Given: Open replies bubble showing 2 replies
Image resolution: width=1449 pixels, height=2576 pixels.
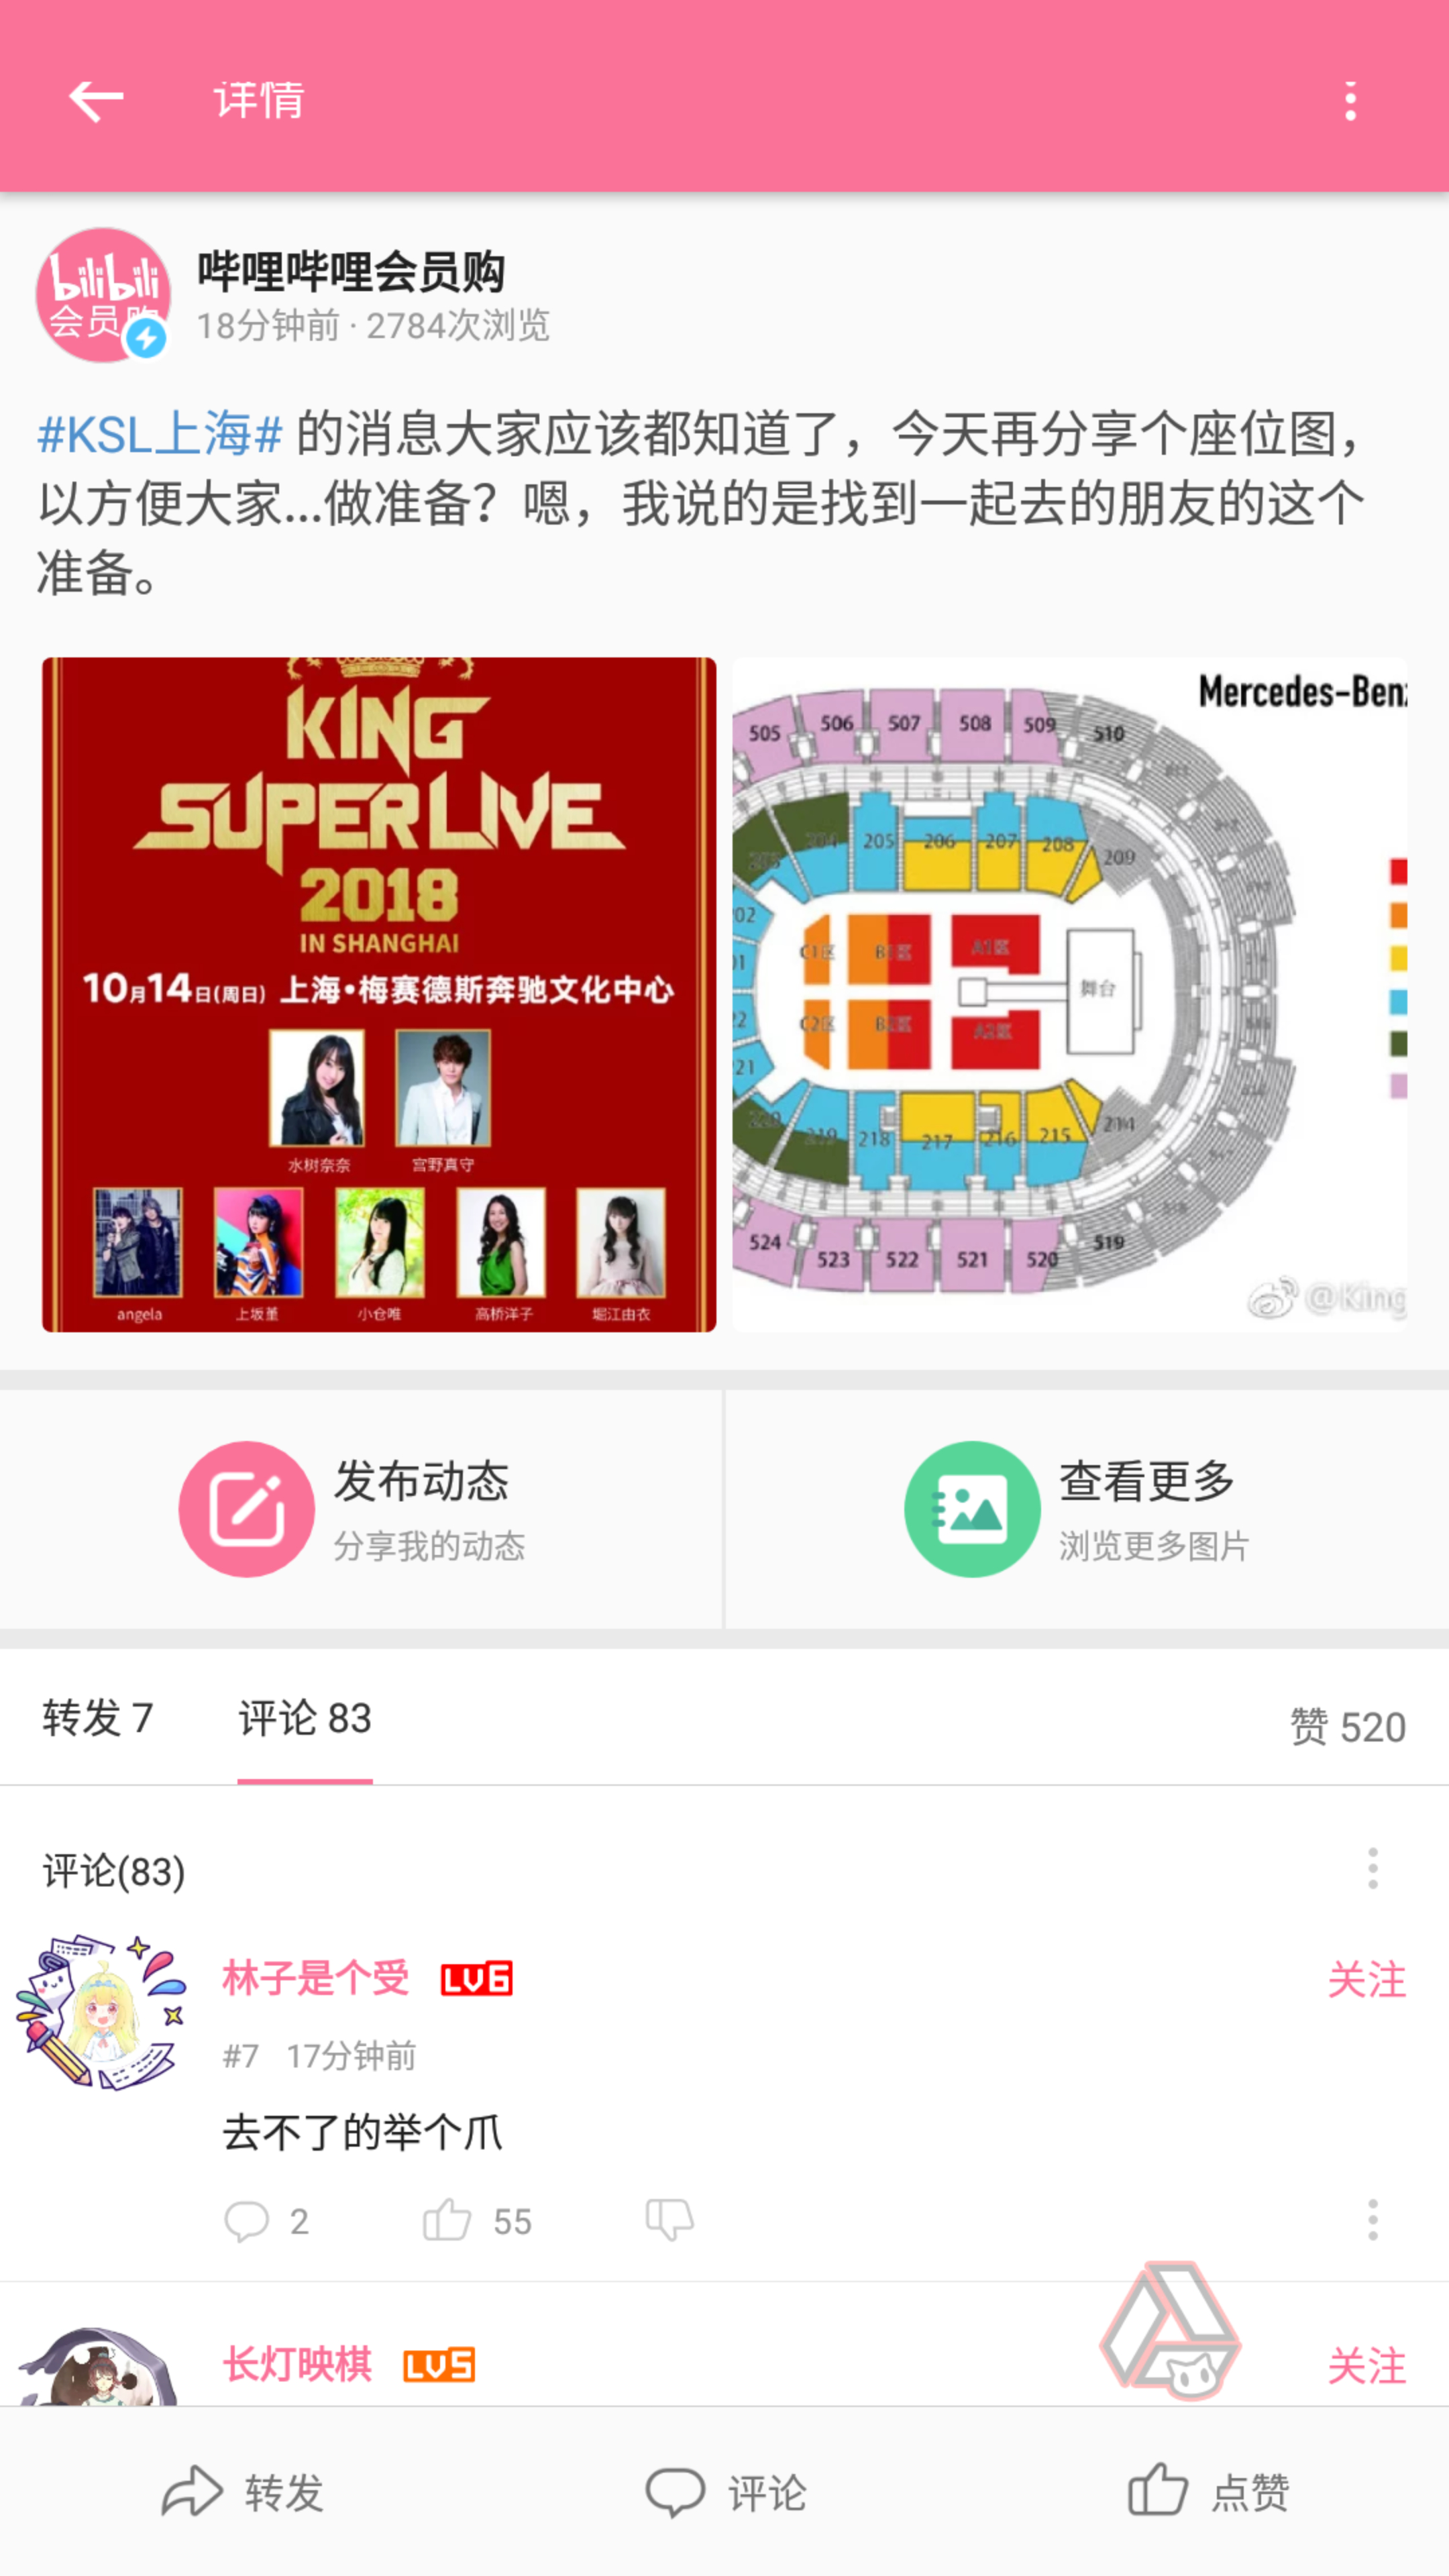Looking at the screenshot, I should point(266,2221).
